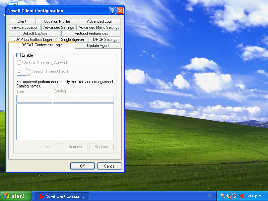Click the Search Timeout value field
Image resolution: width=268 pixels, height=201 pixels.
(x=22, y=72)
